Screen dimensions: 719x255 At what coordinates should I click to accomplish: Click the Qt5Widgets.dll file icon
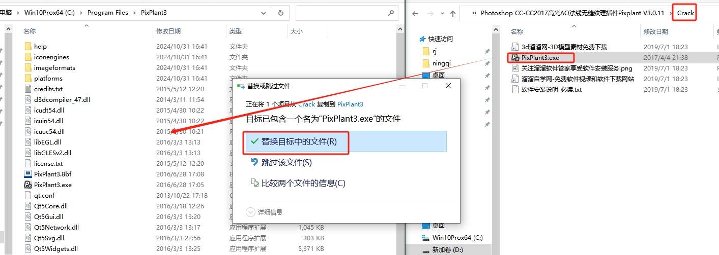(x=28, y=248)
